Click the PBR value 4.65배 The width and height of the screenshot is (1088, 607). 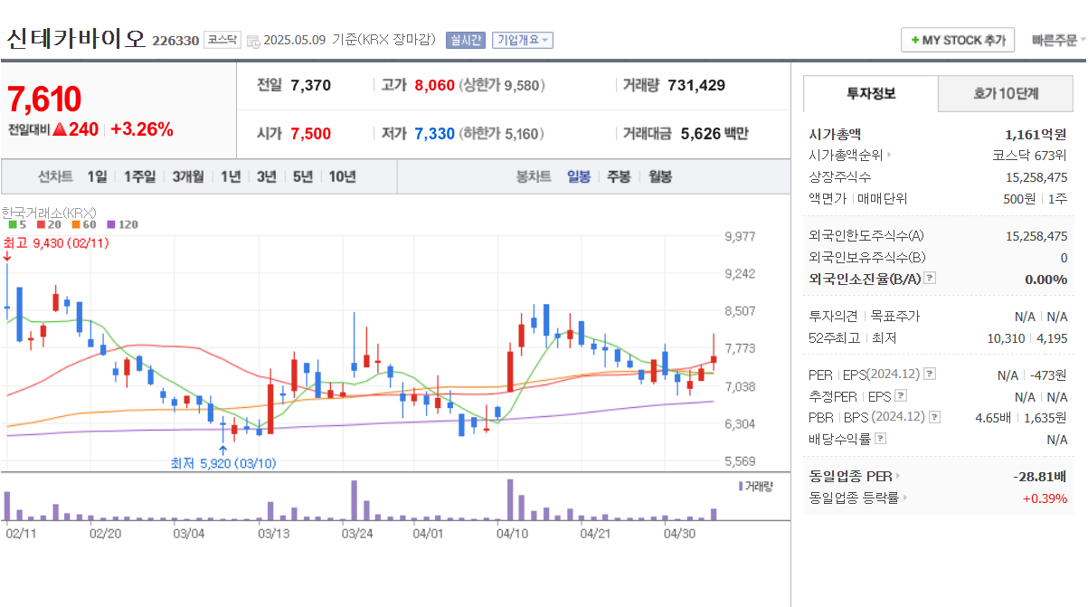(992, 418)
